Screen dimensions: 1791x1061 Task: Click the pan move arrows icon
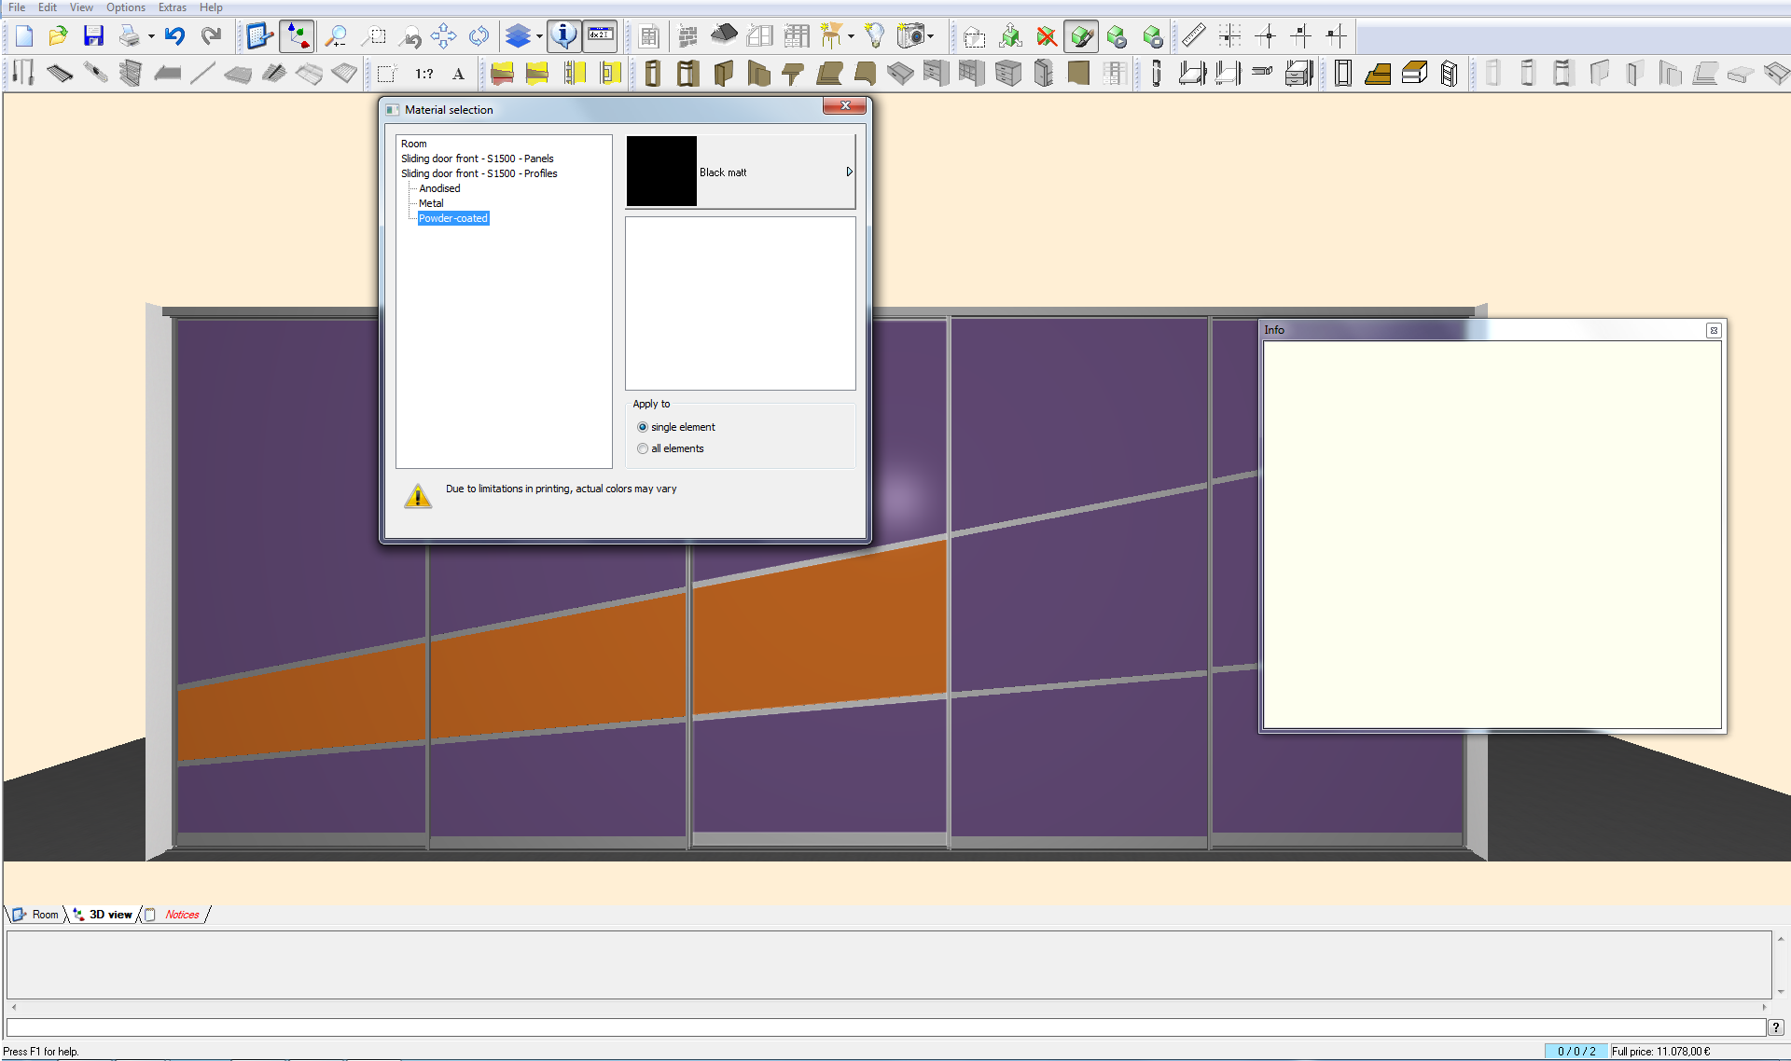coord(443,36)
